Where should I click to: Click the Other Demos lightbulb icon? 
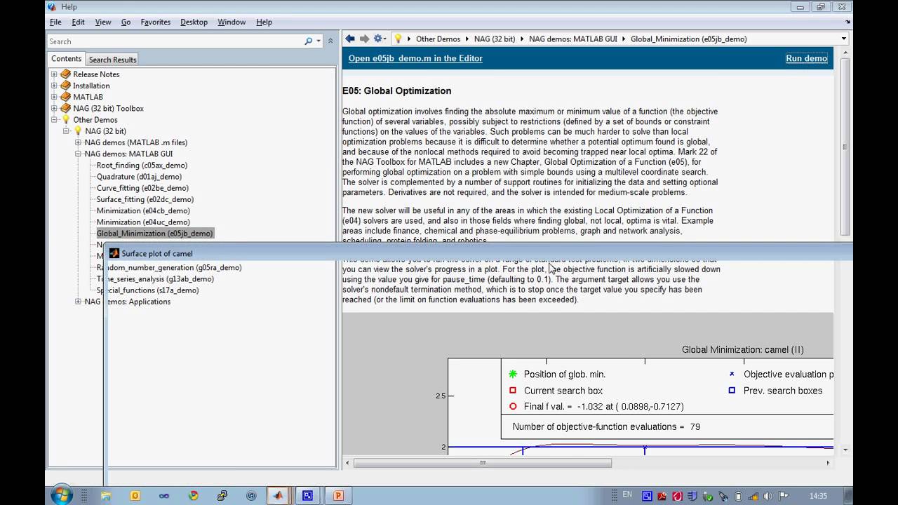[x=66, y=120]
